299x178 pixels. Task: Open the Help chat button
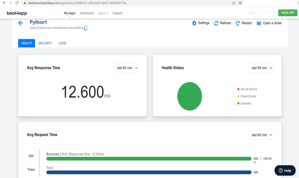pos(285,170)
